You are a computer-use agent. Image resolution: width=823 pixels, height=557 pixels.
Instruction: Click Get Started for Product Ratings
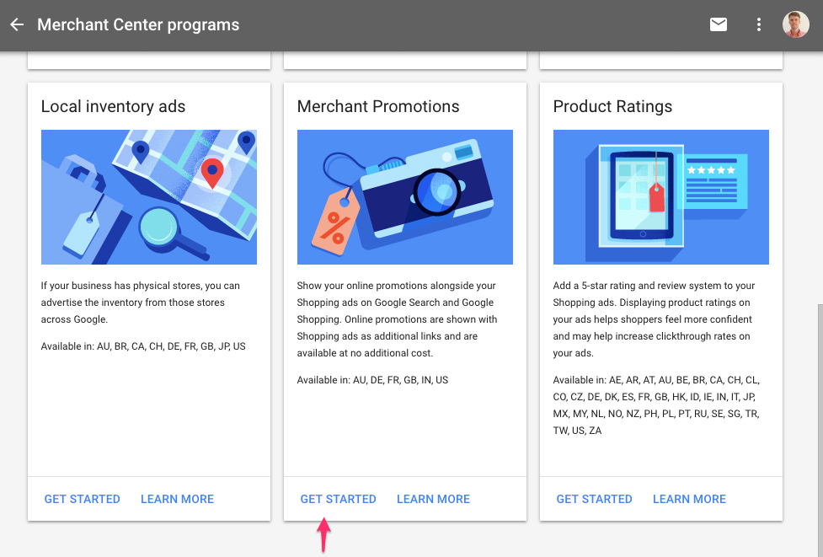(x=594, y=499)
